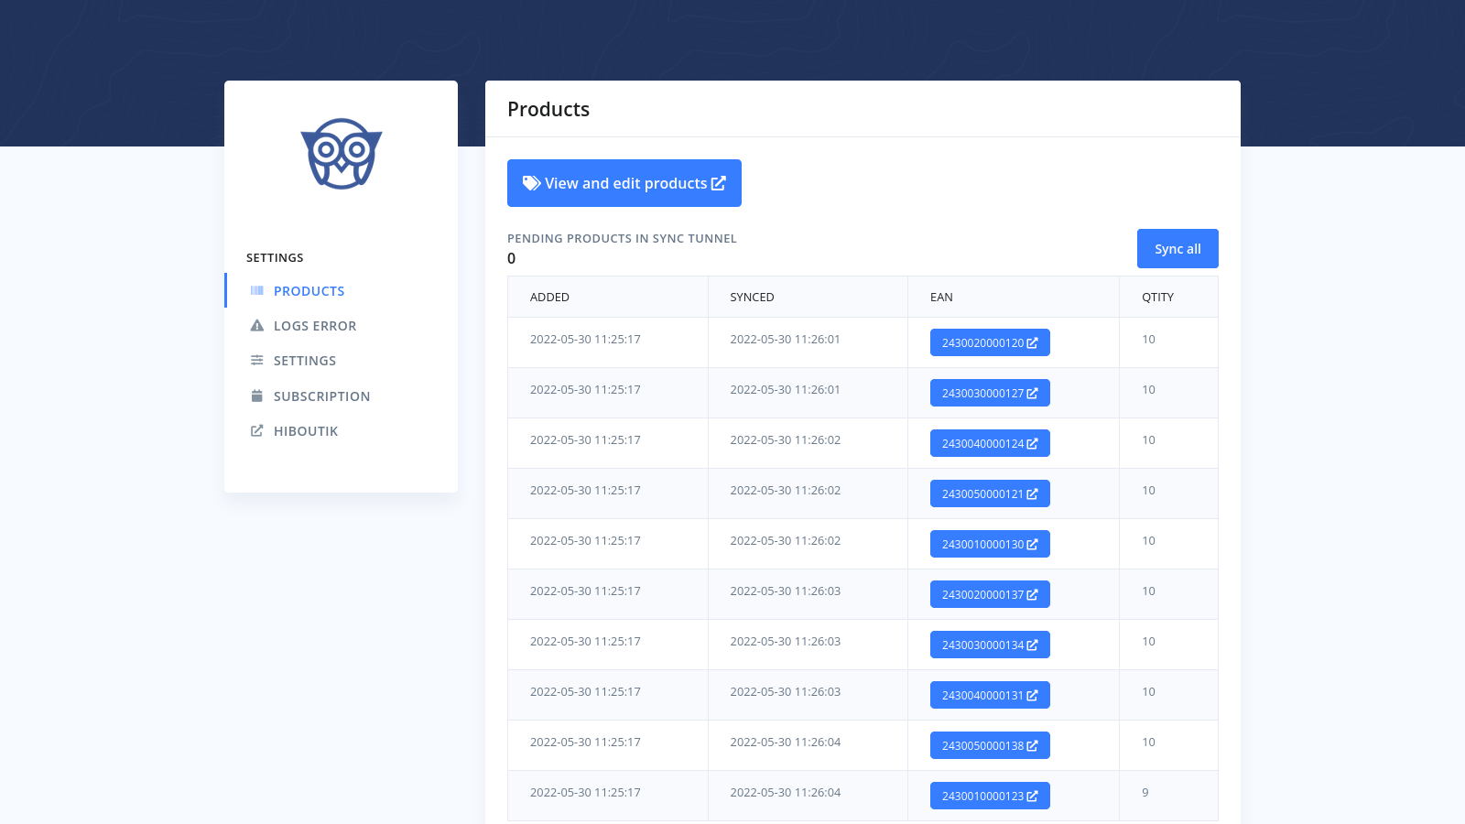This screenshot has width=1465, height=824.
Task: Click the SETTINGS section heading in sidebar
Action: click(x=275, y=257)
